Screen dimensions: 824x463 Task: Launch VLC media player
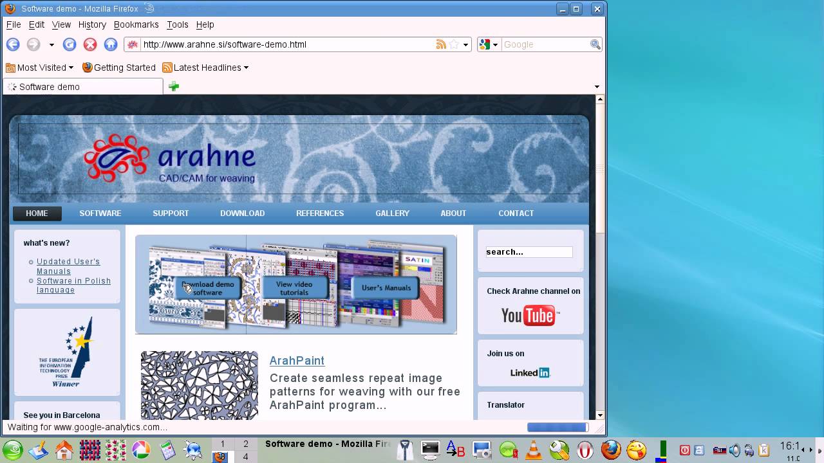tap(534, 450)
